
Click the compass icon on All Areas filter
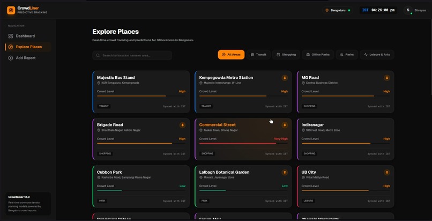tap(224, 55)
